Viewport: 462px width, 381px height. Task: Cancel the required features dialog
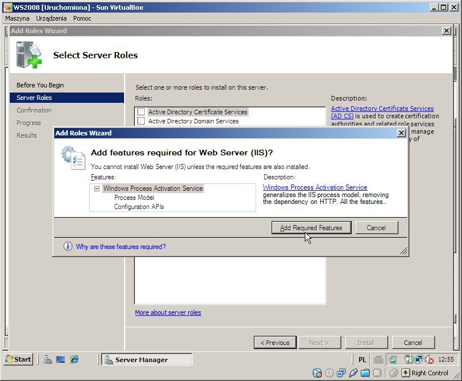click(377, 227)
